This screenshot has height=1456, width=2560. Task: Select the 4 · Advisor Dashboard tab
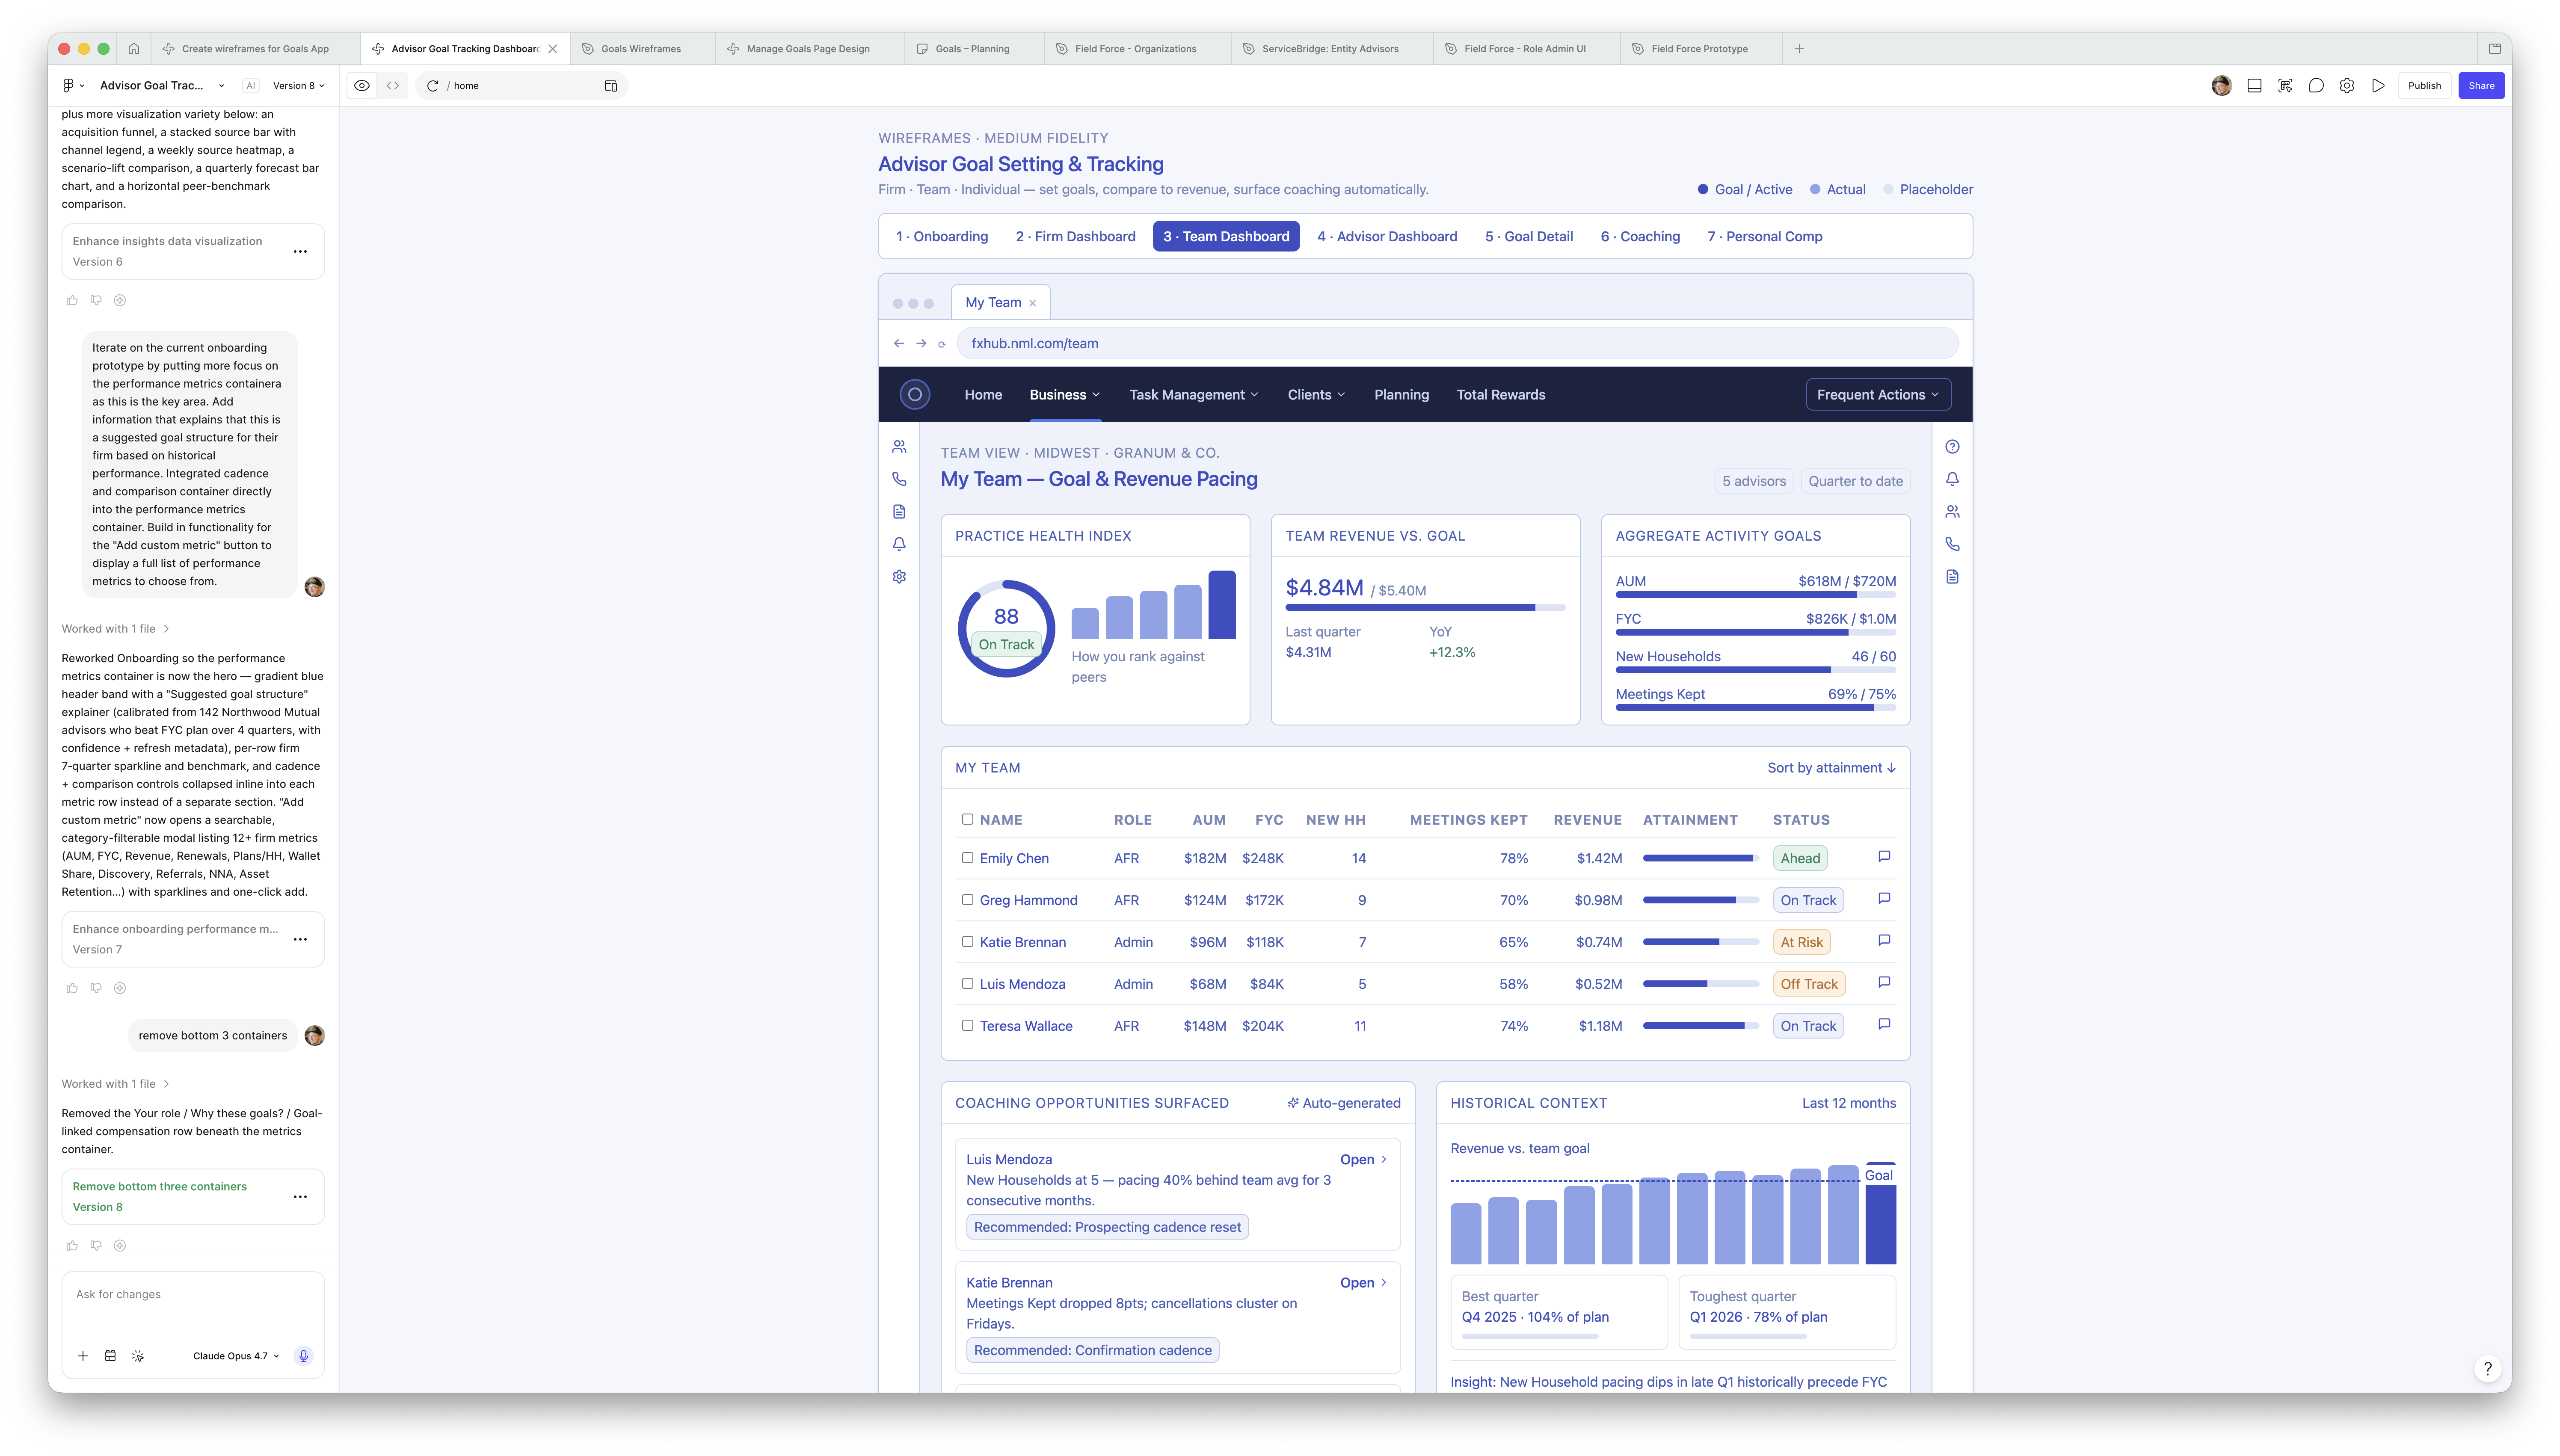point(1387,236)
